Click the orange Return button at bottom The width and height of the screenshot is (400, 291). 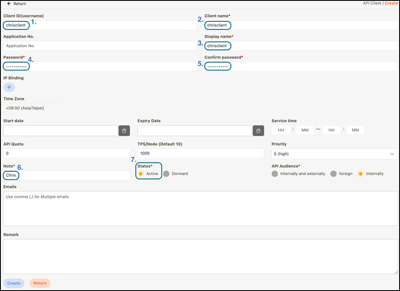[x=40, y=283]
